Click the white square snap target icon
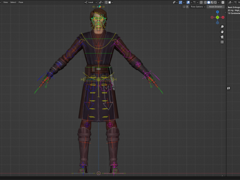This screenshot has width=240, height=180. (109, 2)
